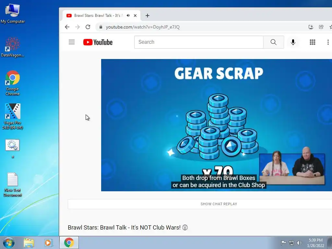Image resolution: width=332 pixels, height=249 pixels.
Task: Share this page via share icon
Action: pyautogui.click(x=321, y=27)
